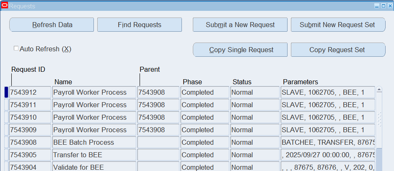394x171 pixels.
Task: Click the Transfer to BEE name field
Action: [x=94, y=155]
